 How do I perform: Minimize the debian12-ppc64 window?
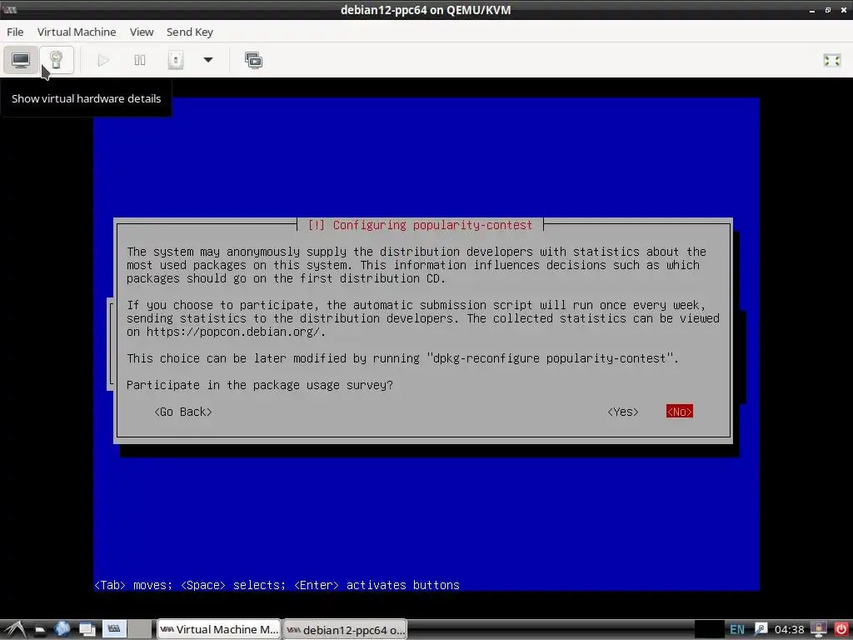[812, 10]
